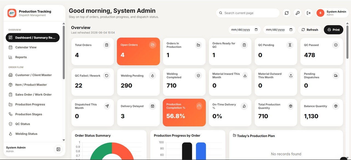The image size is (351, 160).
Task: Click the Material Inward download icon
Action: pyautogui.click(x=245, y=76)
